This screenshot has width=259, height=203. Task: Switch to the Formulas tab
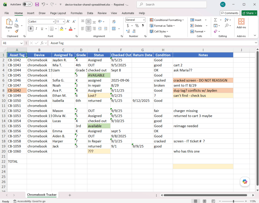click(x=76, y=13)
